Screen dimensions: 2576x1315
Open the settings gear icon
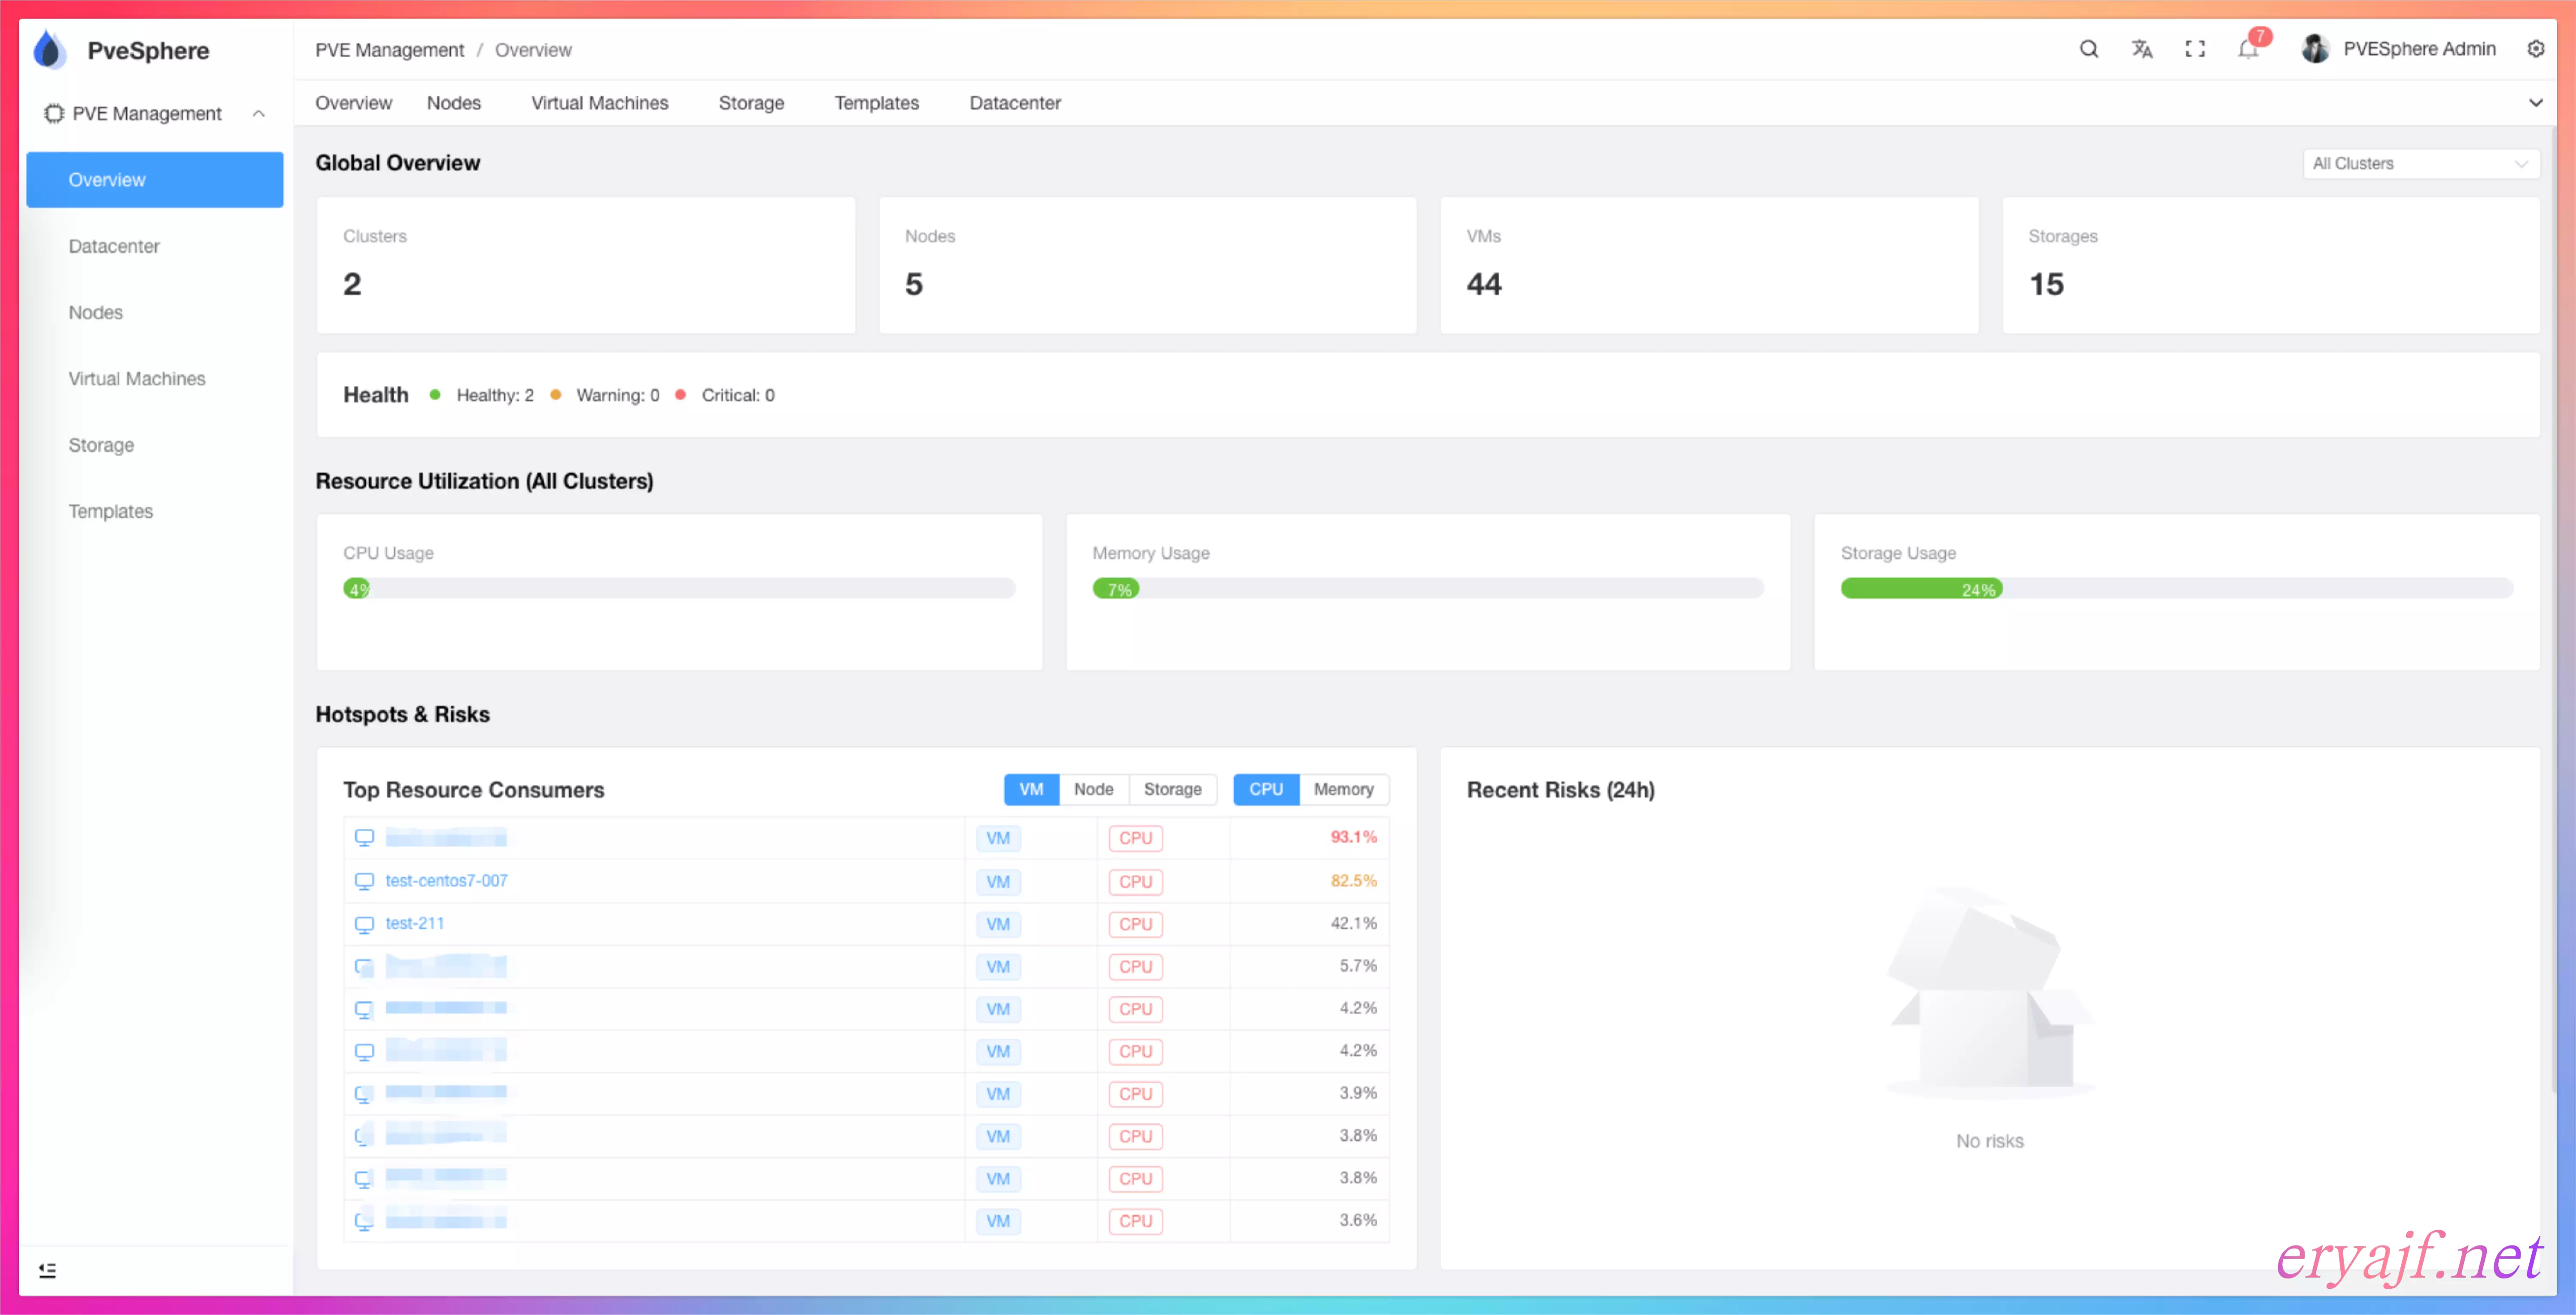coord(2535,49)
